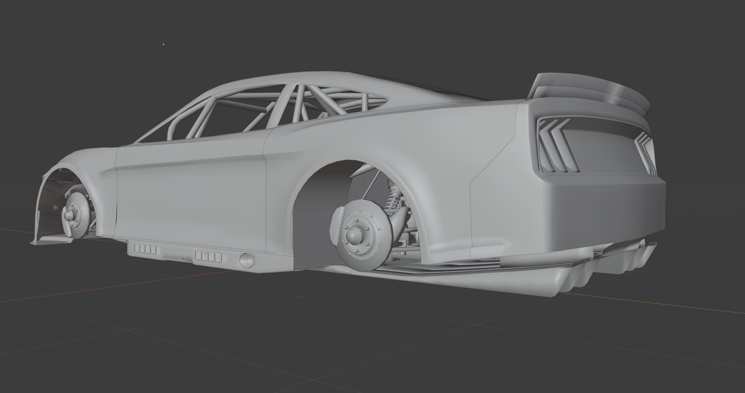Click the rear group of side skirt vents
This screenshot has height=393, width=745.
point(211,257)
